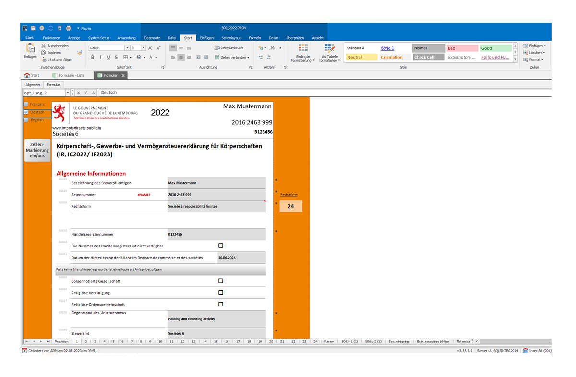Click the formula bar containing Deutsch

point(324,93)
